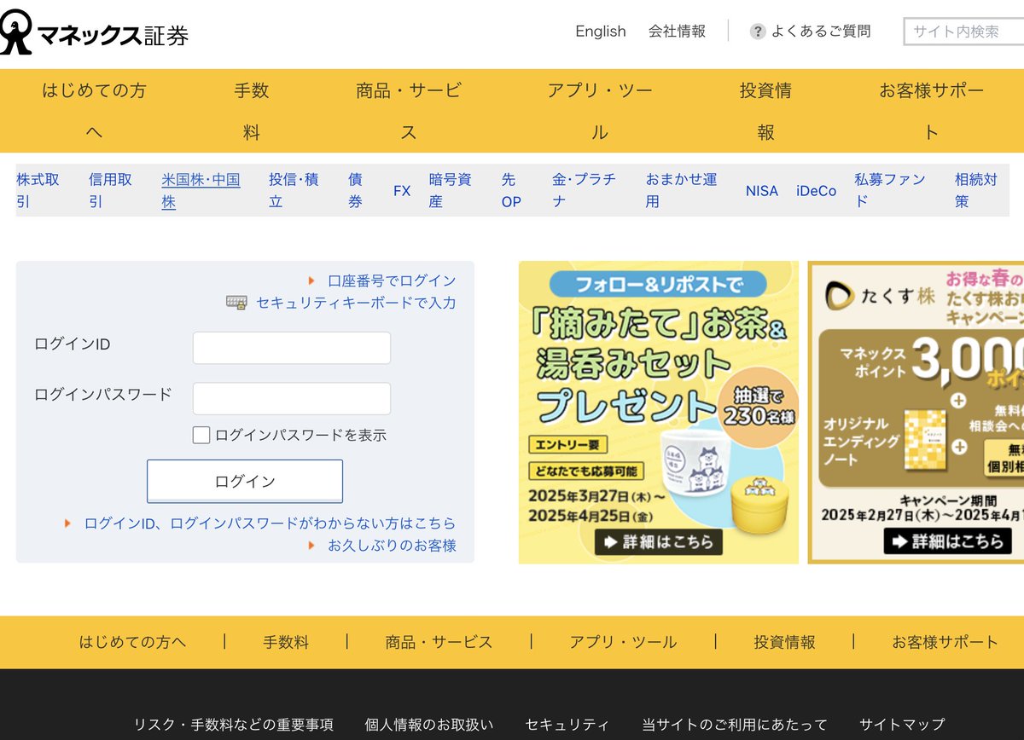
Task: Open the 相続対策 link
Action: [x=976, y=191]
